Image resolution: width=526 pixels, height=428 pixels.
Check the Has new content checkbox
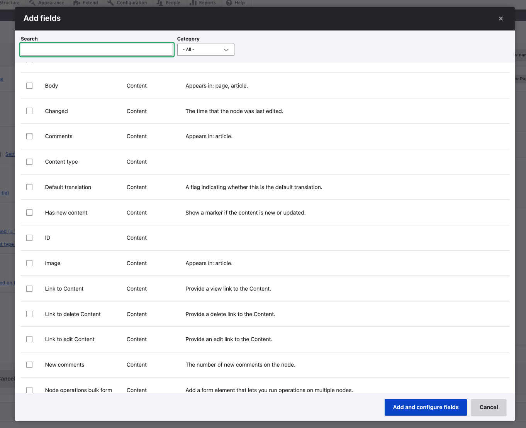29,213
